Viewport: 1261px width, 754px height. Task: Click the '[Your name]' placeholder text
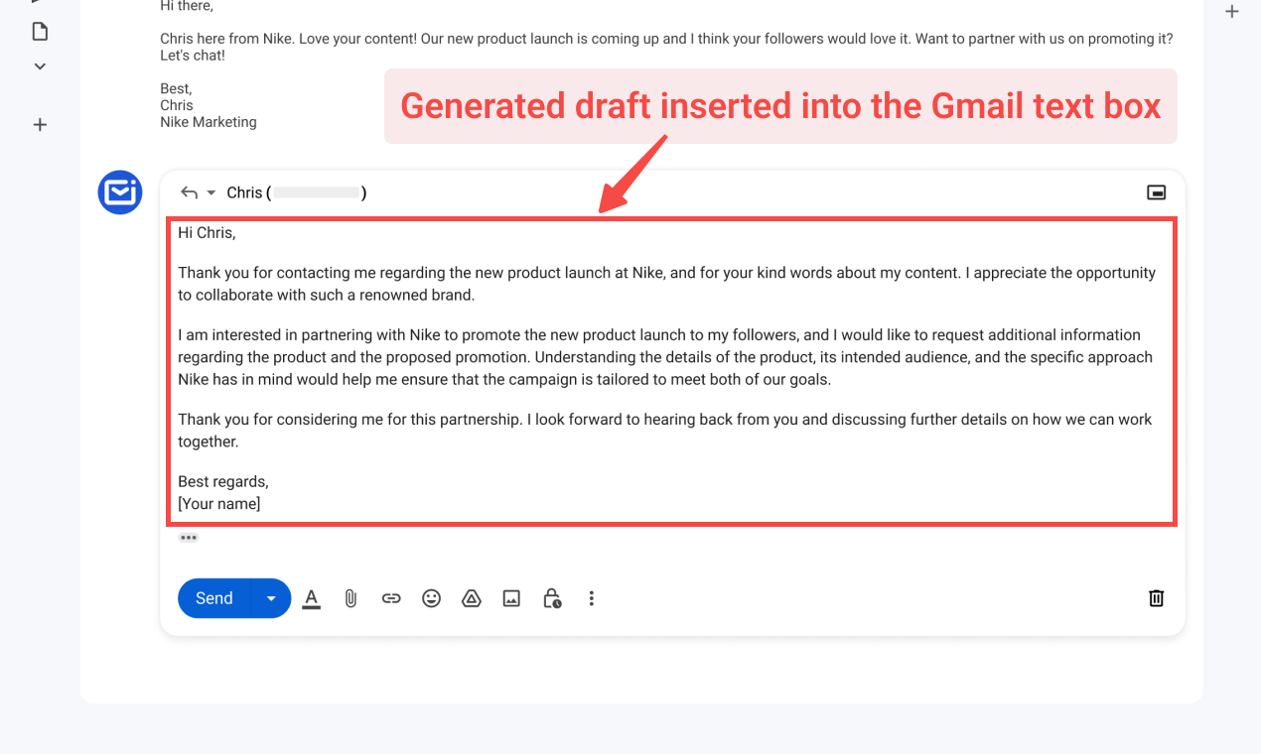coord(219,504)
